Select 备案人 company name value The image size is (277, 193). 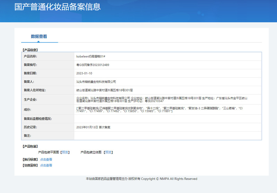(96, 82)
